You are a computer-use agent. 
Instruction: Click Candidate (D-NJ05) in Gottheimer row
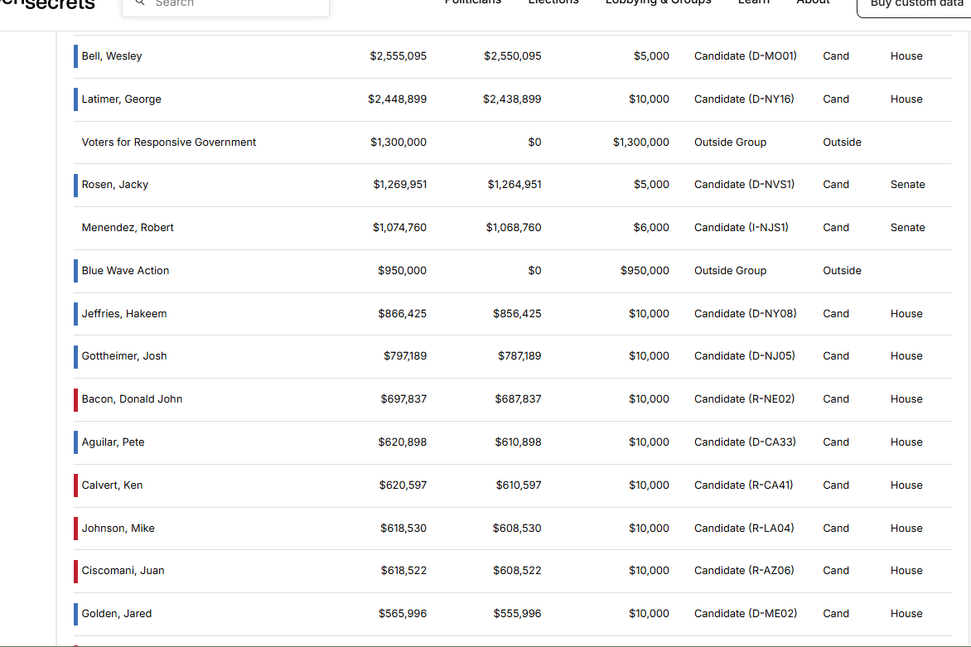pyautogui.click(x=744, y=356)
